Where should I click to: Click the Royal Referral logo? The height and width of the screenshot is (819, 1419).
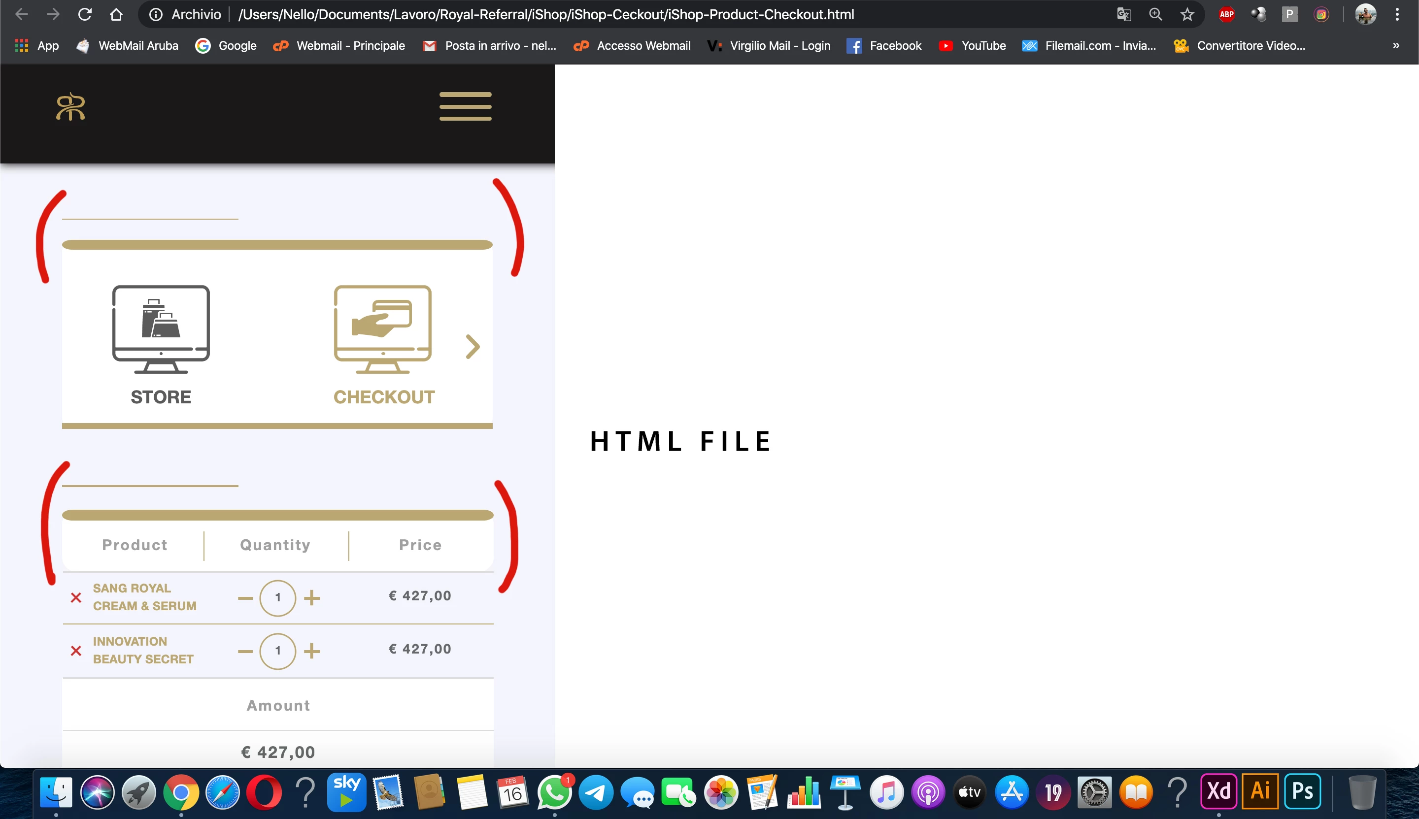pos(71,107)
